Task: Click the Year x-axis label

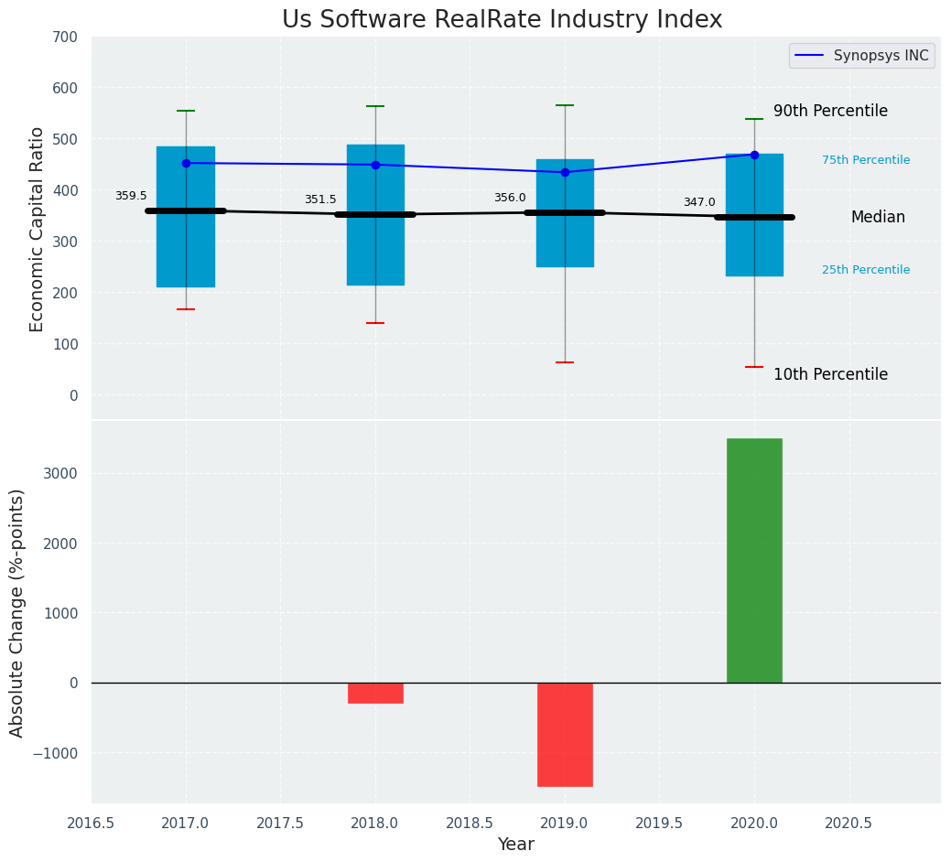Action: 515,844
